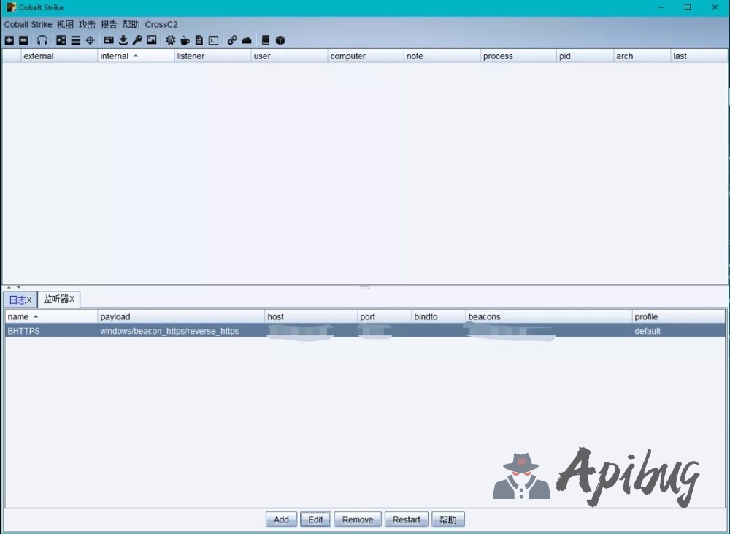This screenshot has height=534, width=730.
Task: Click the plus connect icon in toolbar
Action: tap(9, 40)
